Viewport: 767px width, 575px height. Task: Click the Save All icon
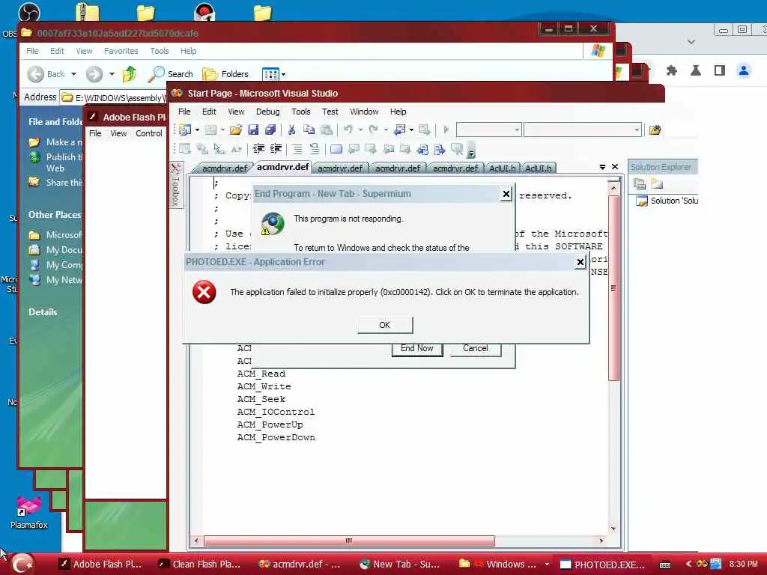(x=270, y=130)
